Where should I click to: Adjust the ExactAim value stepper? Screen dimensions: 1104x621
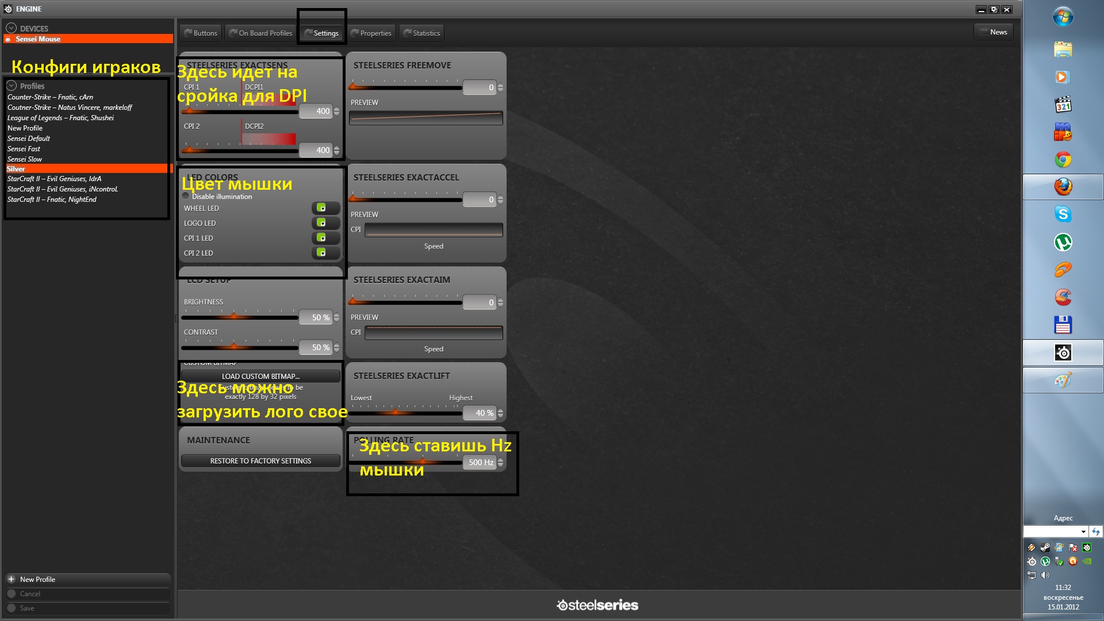[500, 302]
